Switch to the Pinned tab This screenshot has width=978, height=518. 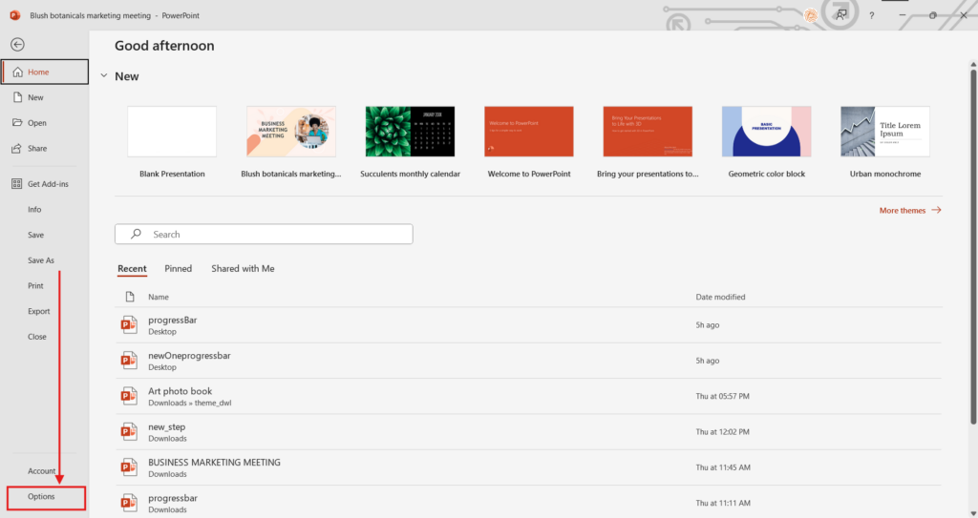[x=178, y=269]
